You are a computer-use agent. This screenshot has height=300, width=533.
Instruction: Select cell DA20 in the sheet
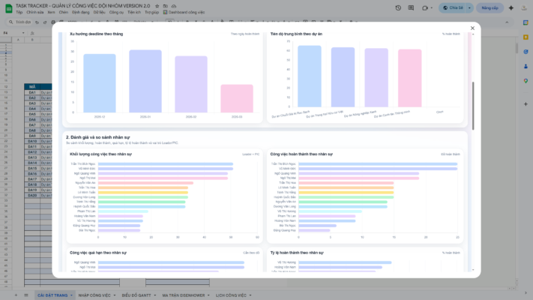[32, 196]
